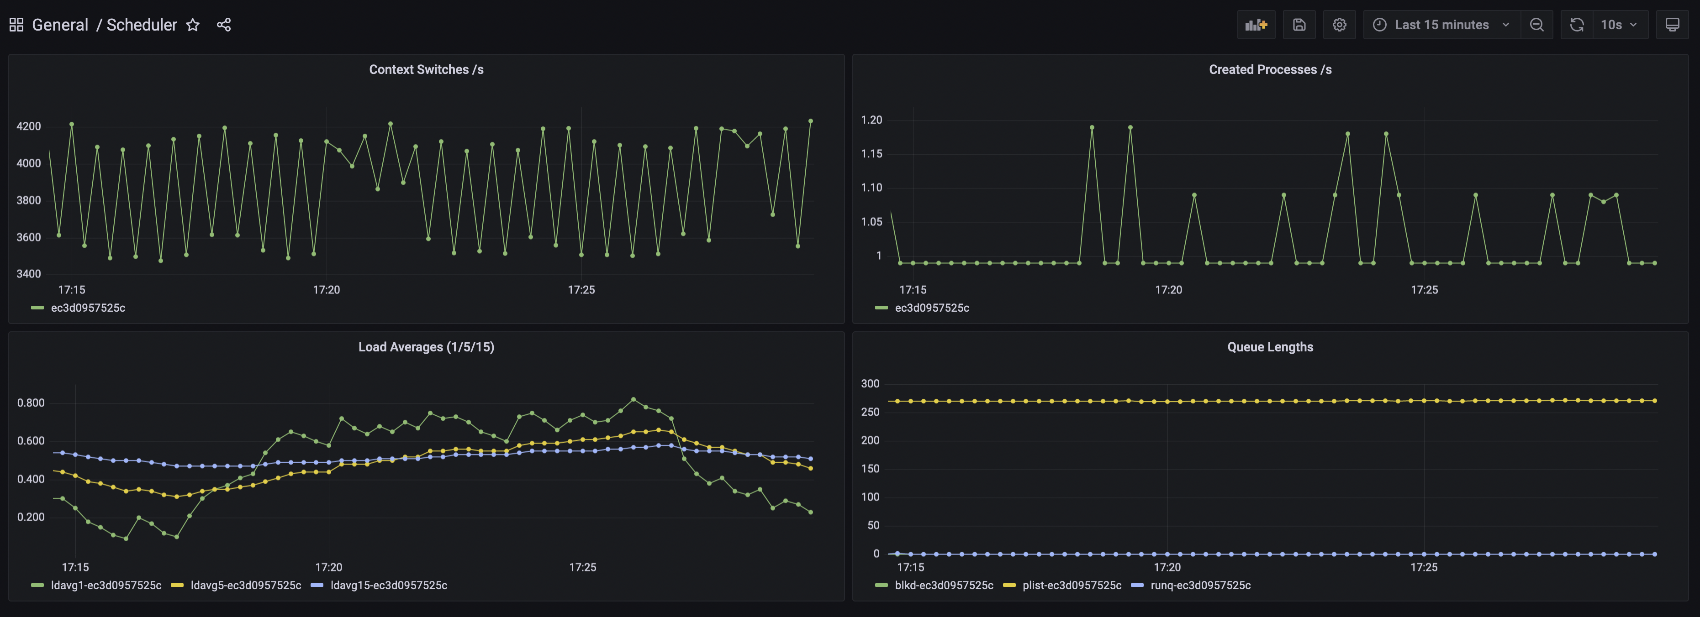This screenshot has width=1700, height=617.
Task: Toggle ec3d0957525c series in Context Switches legend
Action: [88, 308]
